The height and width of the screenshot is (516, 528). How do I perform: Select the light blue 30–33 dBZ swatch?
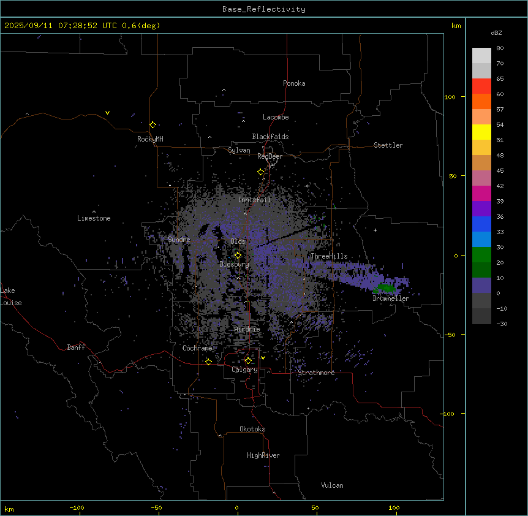pos(481,240)
